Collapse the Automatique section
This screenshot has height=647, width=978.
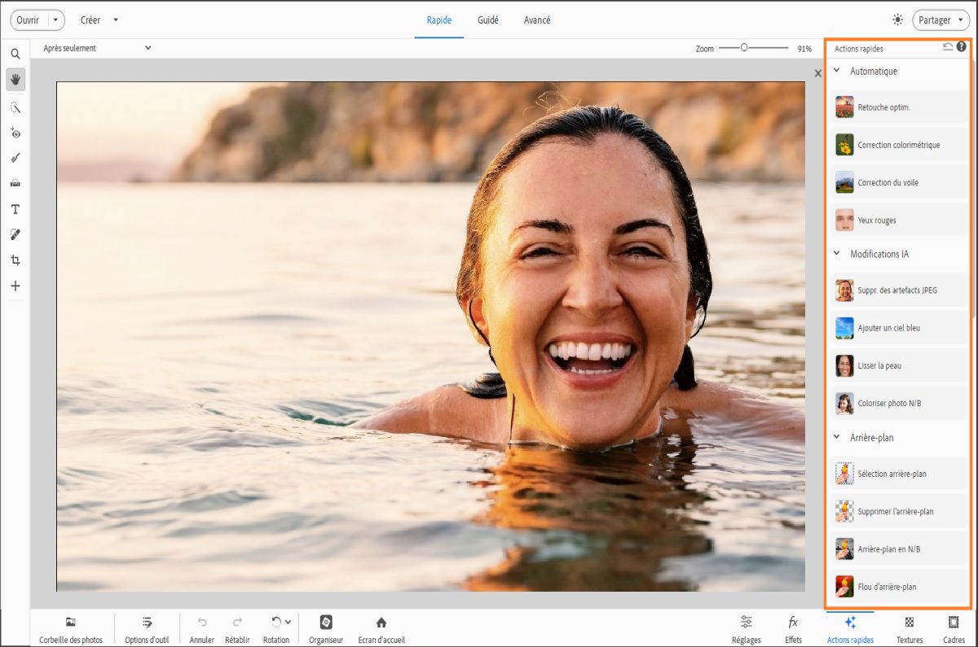[836, 71]
